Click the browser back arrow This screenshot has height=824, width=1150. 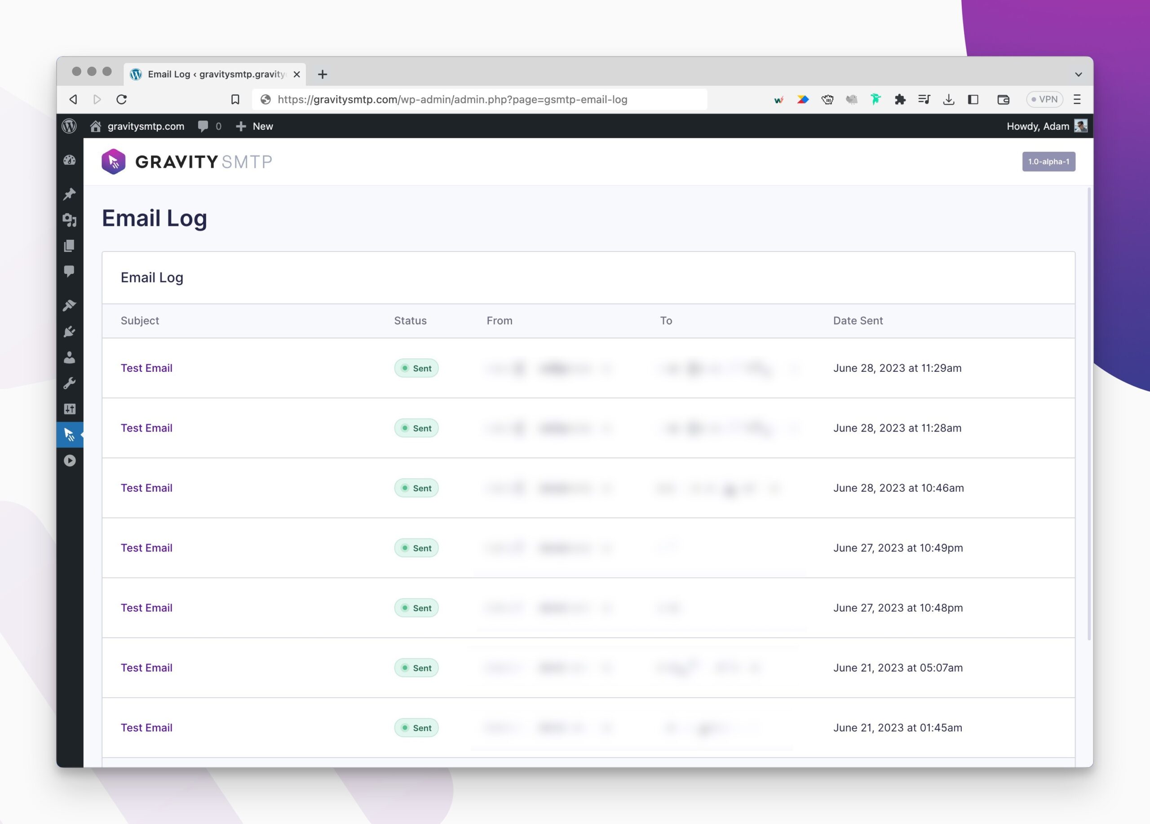tap(74, 99)
